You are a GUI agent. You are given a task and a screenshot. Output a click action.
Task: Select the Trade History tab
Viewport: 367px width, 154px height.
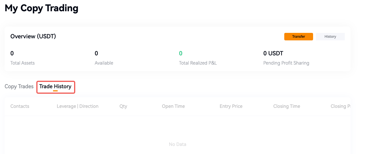click(55, 87)
